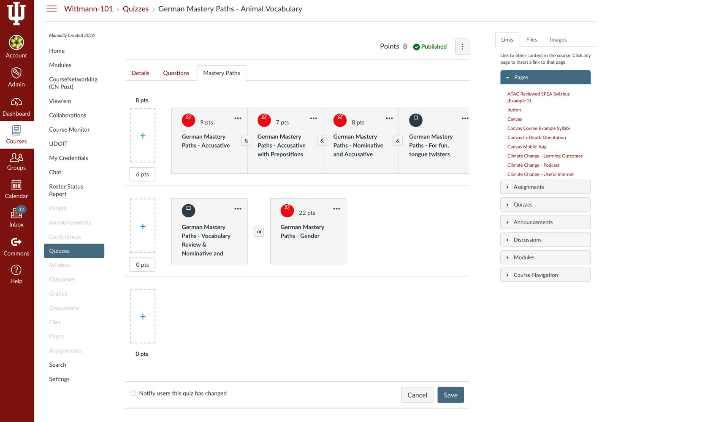
Task: Open ATAC Reviewed SPEA Syllabus link
Action: 538,97
